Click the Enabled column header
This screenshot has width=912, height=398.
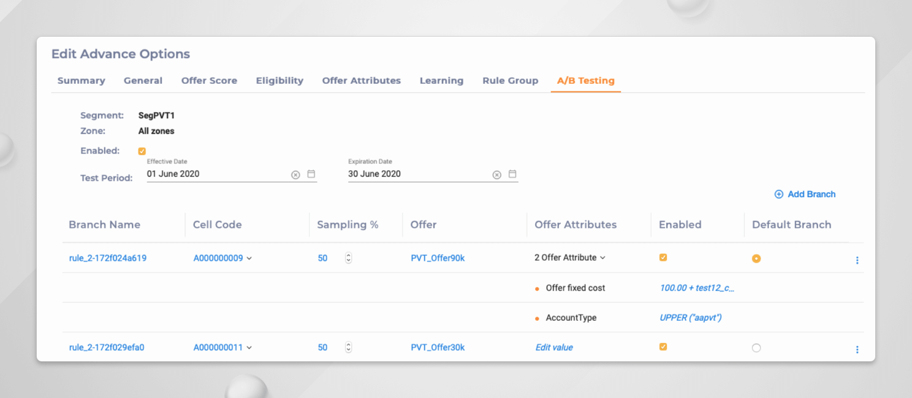coord(680,225)
